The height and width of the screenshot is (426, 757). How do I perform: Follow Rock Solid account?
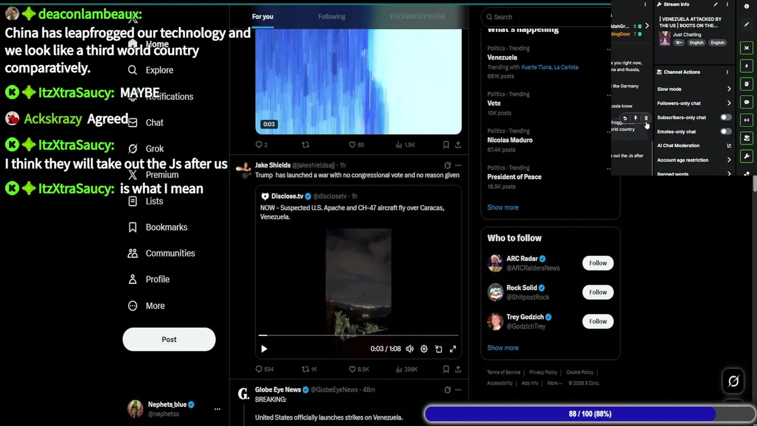[x=598, y=292]
